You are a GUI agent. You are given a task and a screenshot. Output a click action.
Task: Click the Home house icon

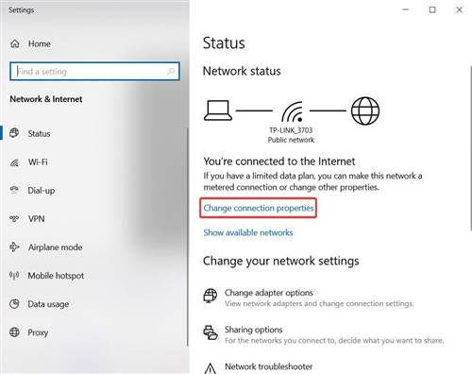coord(15,43)
